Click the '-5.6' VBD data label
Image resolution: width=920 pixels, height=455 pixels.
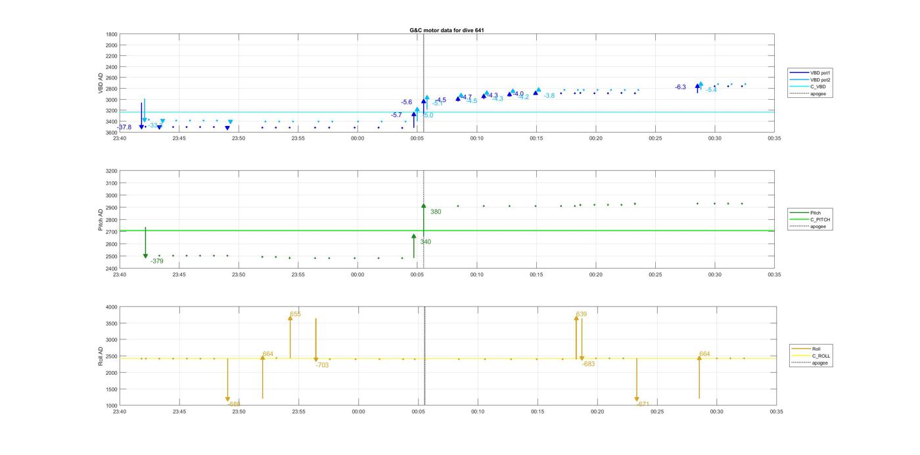coord(407,102)
